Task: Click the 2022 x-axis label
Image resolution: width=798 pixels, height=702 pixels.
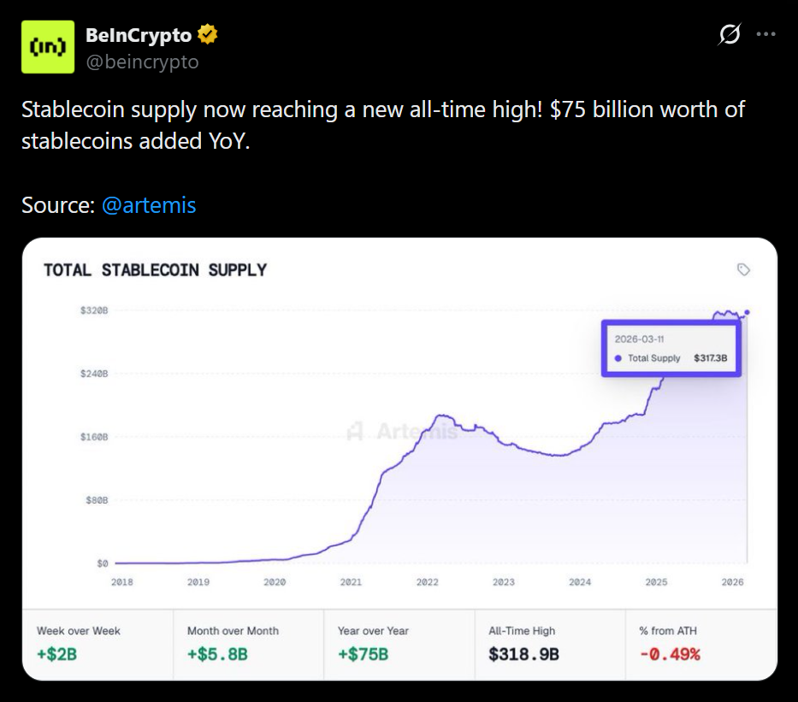Action: [x=428, y=582]
